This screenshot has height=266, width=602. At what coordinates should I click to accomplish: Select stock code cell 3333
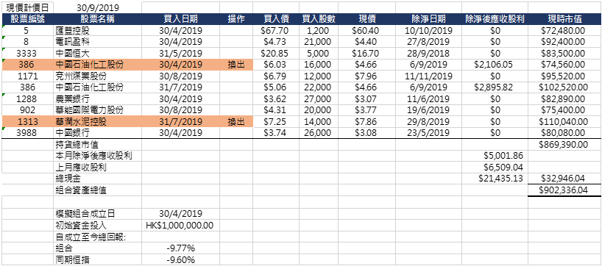pyautogui.click(x=28, y=54)
